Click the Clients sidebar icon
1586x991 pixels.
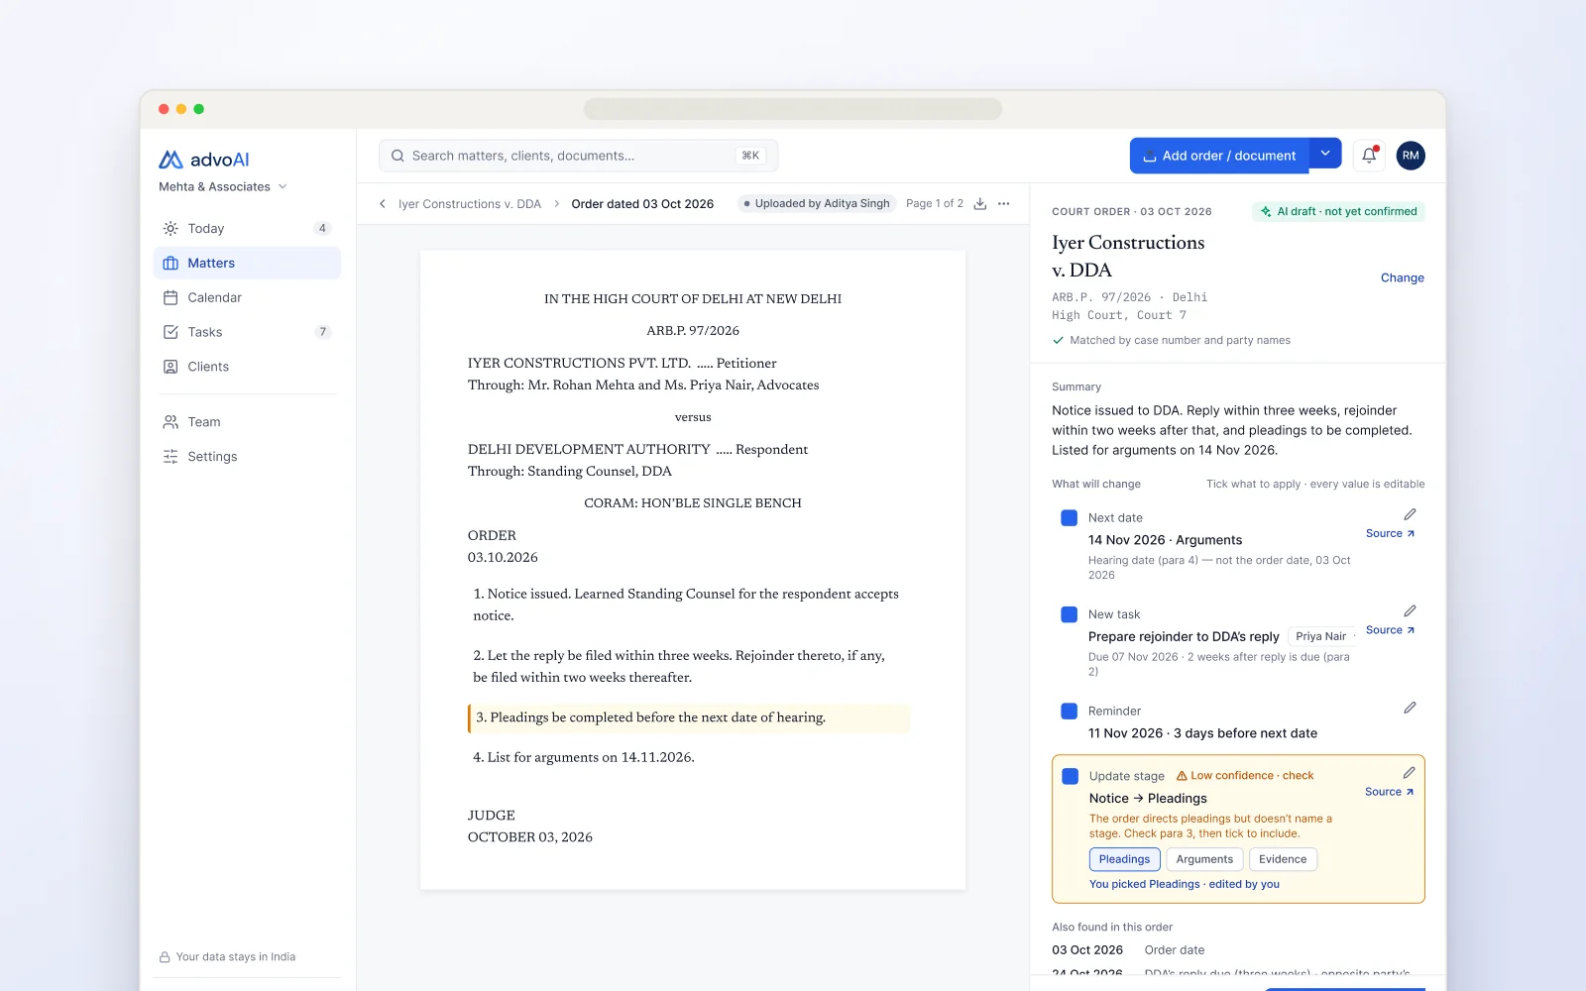(x=170, y=367)
